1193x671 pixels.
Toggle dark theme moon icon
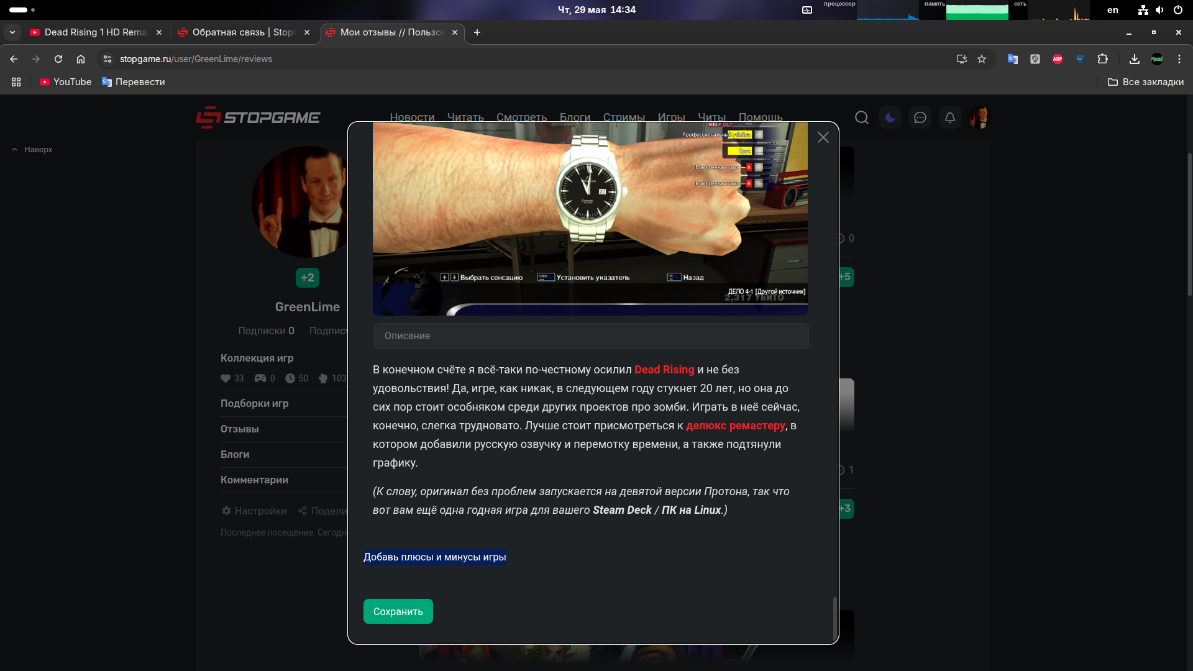point(890,117)
